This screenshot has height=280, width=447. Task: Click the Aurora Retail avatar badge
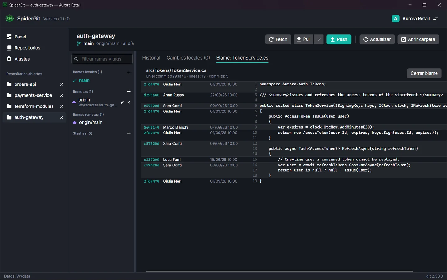tap(395, 19)
